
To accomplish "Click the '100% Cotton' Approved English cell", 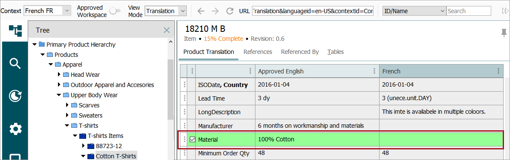I will coord(317,140).
